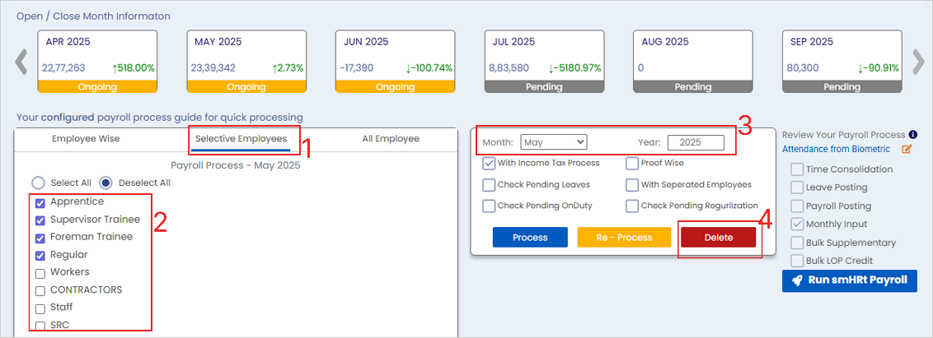Screen dimensions: 933x338
Task: Uncheck the Apprentice employee category
Action: pyautogui.click(x=40, y=202)
